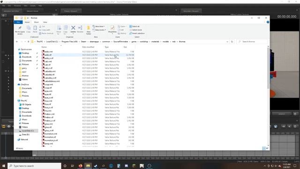Open the recent locations arrow beside the forward button
This screenshot has width=300, height=169.
(25, 42)
